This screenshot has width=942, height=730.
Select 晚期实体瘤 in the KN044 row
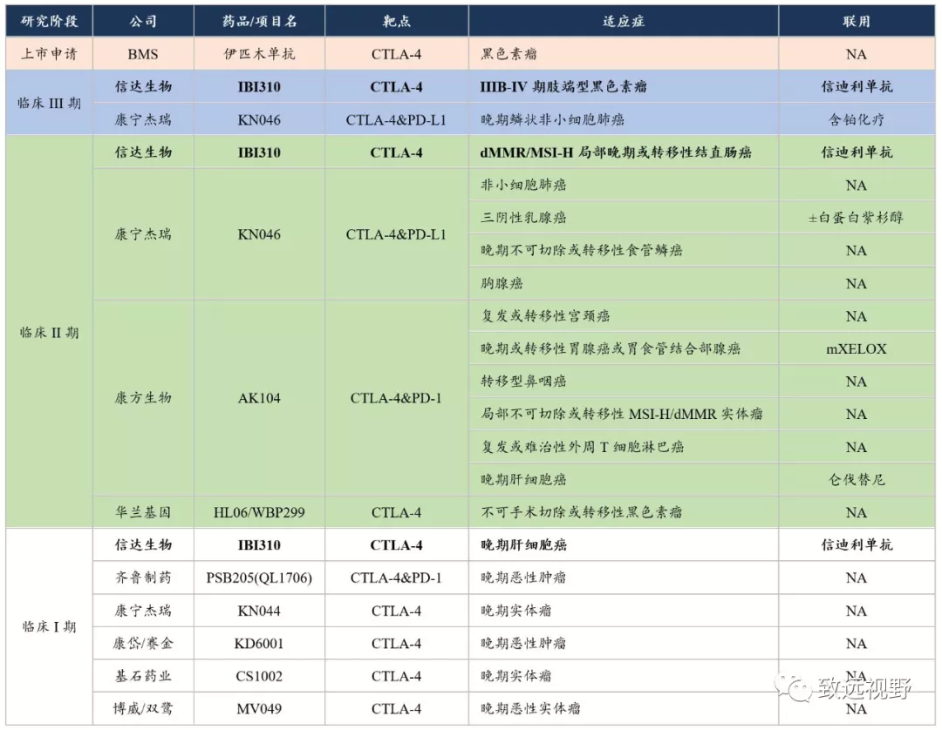(x=624, y=611)
